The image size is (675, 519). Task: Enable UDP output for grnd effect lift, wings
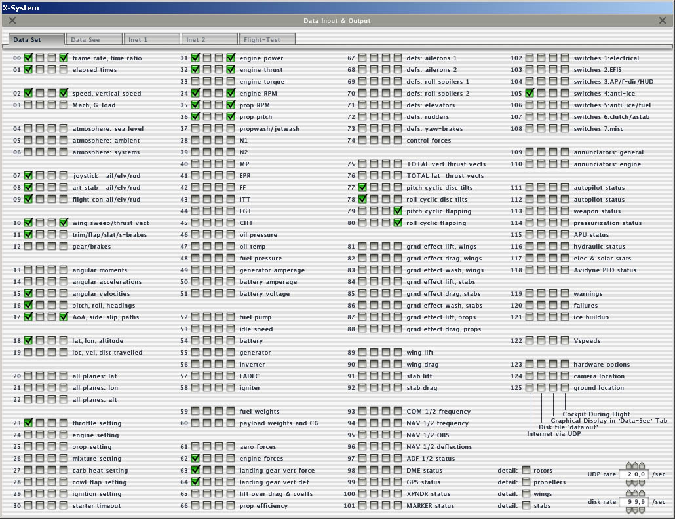point(362,246)
